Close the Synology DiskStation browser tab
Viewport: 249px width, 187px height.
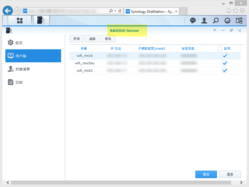[x=176, y=11]
